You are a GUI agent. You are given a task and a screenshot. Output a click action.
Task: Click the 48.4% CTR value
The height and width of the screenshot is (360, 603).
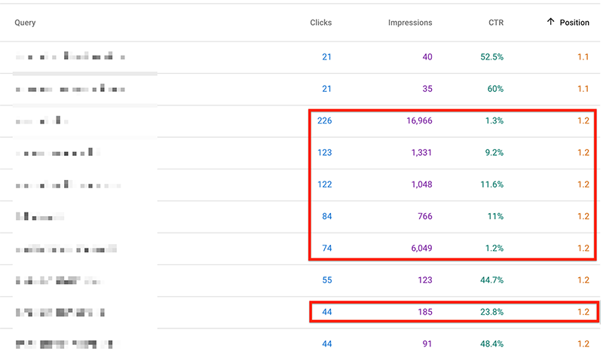[x=492, y=344]
